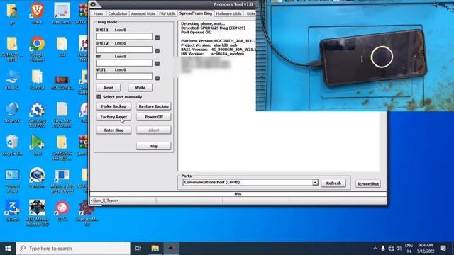The width and height of the screenshot is (454, 255).
Task: Focus the IMEI 1 input field
Action: 124,36
